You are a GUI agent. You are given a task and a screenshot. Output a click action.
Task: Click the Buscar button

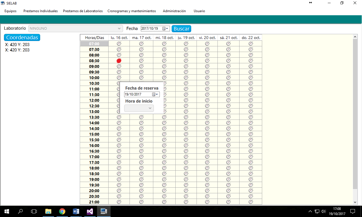pos(181,29)
